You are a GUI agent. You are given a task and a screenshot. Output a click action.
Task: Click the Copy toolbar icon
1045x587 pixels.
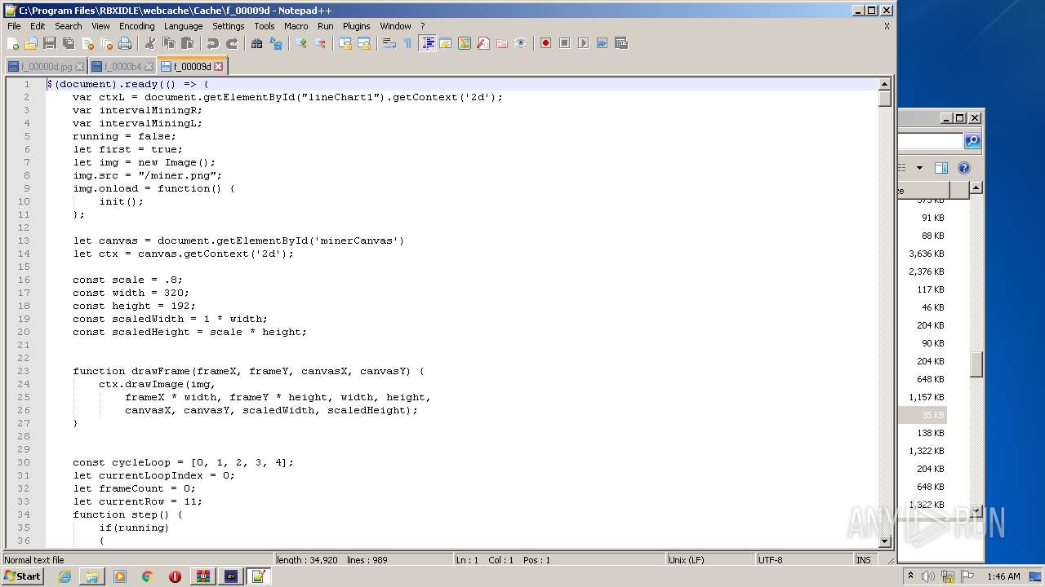coord(168,43)
